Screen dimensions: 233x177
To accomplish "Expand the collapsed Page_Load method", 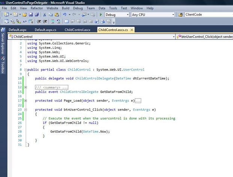I will point(25,101).
